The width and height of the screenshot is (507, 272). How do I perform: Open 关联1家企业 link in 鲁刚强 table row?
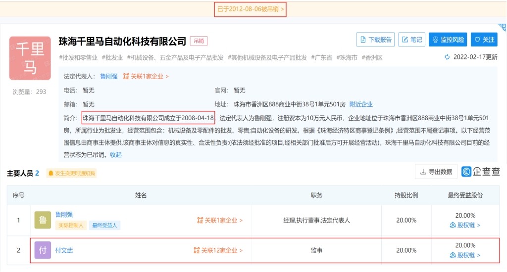coord(220,220)
